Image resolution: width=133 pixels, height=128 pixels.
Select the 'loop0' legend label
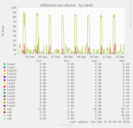coord(11,64)
